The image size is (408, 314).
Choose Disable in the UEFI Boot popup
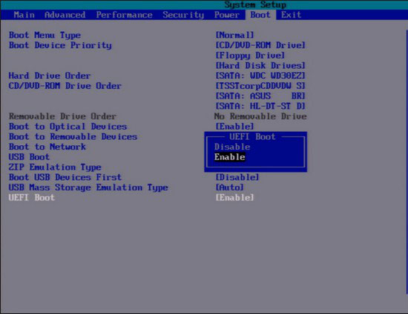coord(232,147)
